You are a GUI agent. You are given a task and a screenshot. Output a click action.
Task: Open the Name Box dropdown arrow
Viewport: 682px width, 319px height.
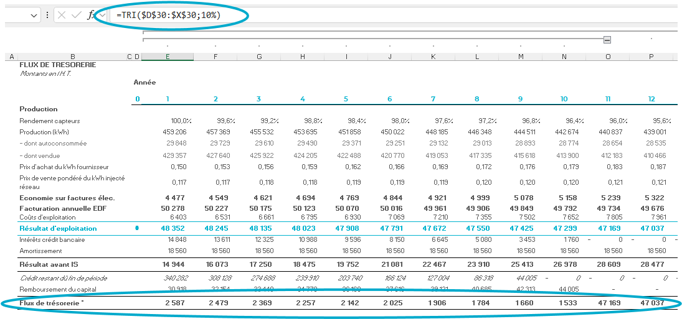(34, 15)
